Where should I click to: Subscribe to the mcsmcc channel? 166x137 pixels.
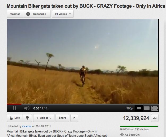37,14
